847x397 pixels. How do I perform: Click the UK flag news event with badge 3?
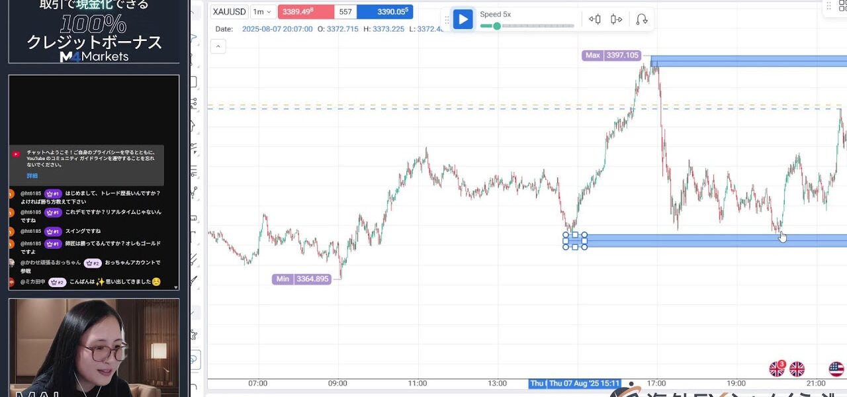(777, 369)
